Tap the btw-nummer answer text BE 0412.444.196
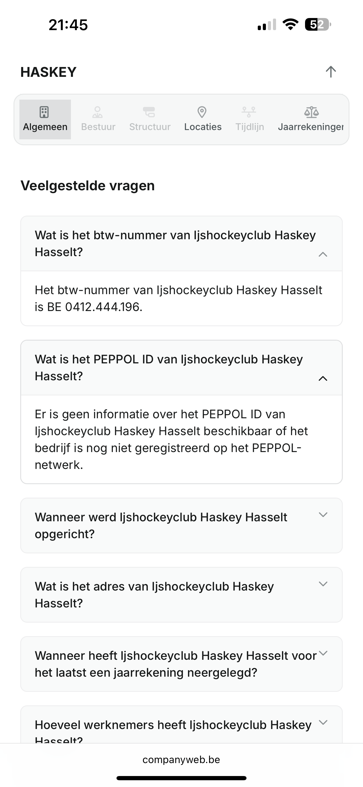The image size is (363, 787). 103,307
